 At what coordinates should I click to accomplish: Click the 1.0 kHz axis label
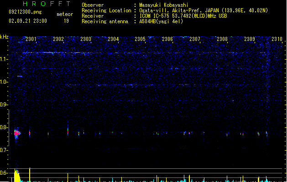click(x=4, y=82)
